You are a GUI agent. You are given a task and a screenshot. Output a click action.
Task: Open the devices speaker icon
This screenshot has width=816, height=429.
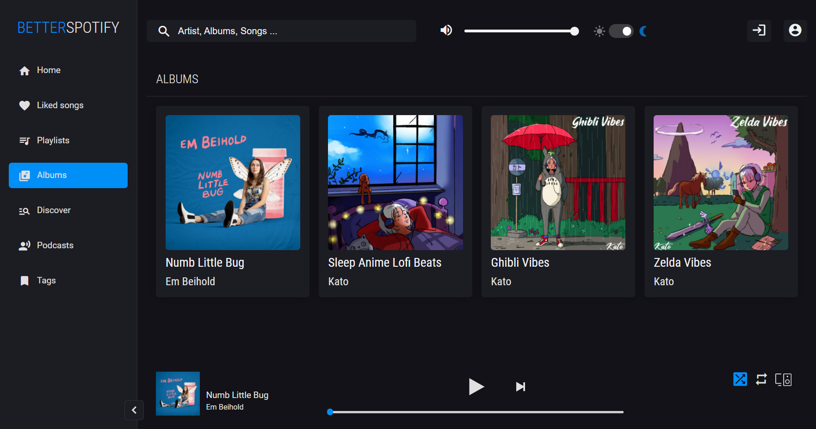[x=783, y=380]
